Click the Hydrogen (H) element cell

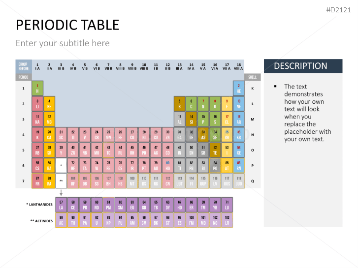pos(37,89)
